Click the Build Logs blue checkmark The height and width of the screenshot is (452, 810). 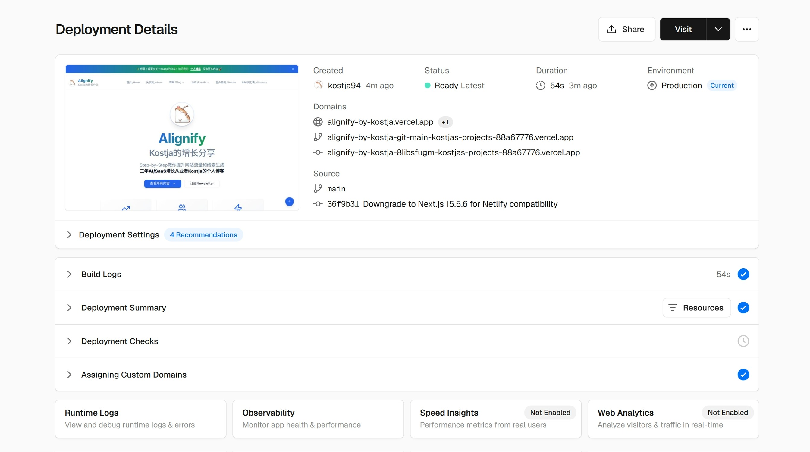743,274
